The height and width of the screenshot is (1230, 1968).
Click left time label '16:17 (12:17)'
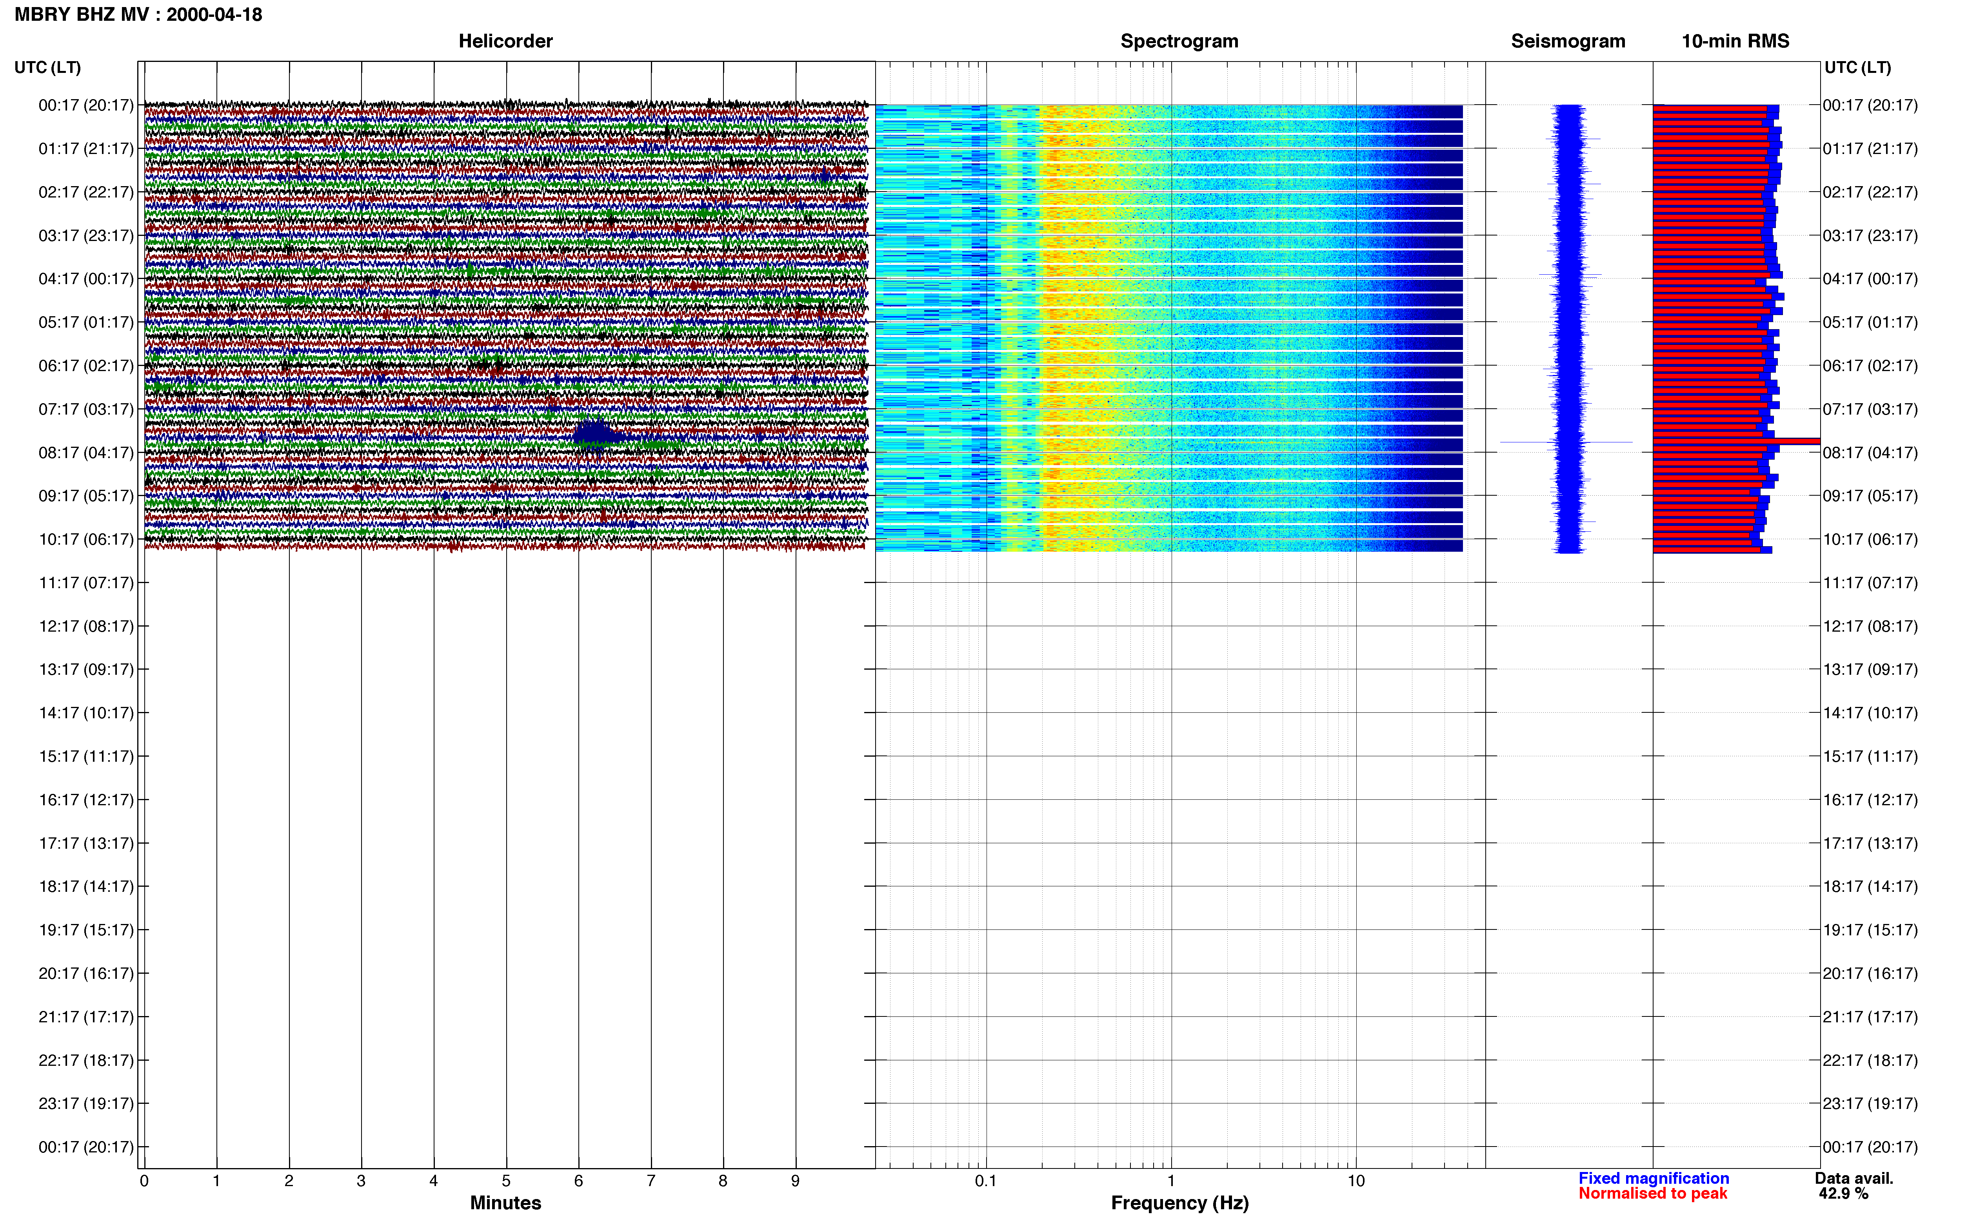(85, 800)
